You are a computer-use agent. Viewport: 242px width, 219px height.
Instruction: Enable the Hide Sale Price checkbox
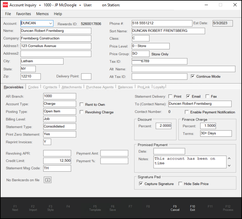point(180,184)
